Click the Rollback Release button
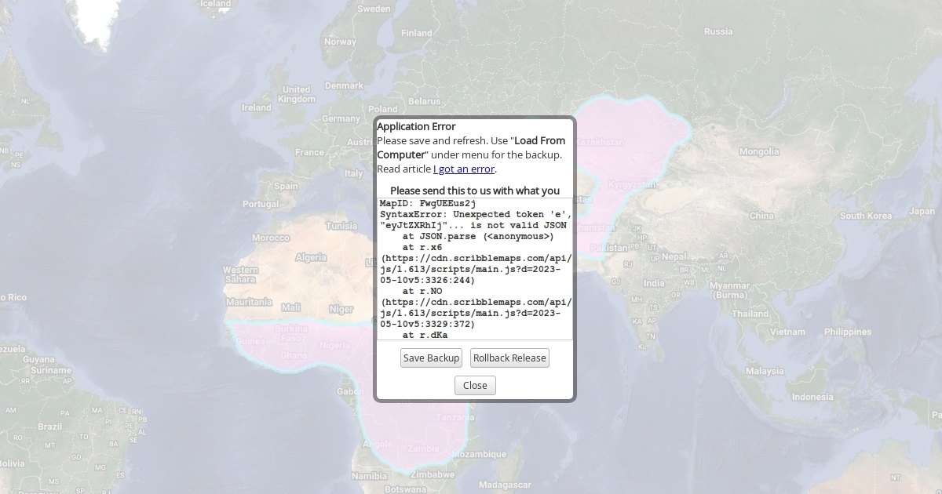The image size is (942, 494). (509, 358)
